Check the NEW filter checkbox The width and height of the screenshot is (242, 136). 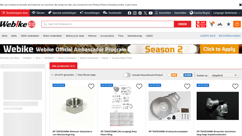(x=169, y=75)
